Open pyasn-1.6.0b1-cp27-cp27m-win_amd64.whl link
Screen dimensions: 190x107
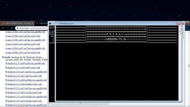25,48
